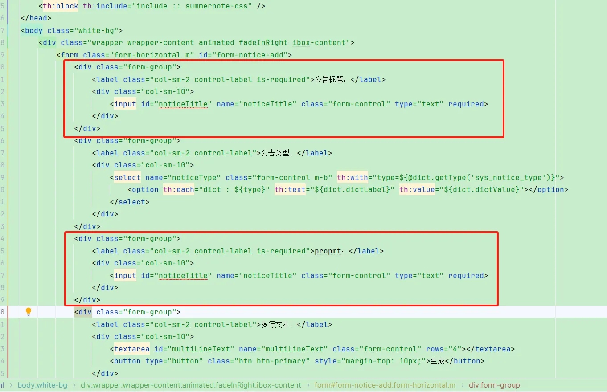
Task: Click the closing head tag line
Action: (x=36, y=18)
